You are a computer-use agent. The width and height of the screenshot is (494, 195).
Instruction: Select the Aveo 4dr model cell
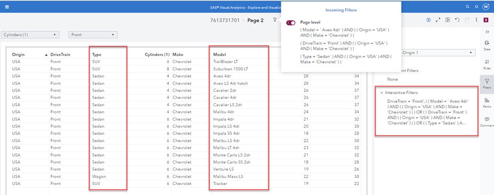point(222,76)
